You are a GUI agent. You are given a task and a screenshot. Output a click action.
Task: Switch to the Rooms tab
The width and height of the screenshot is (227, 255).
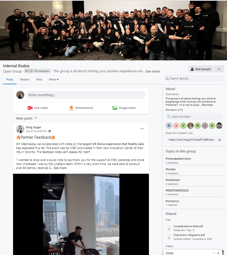coord(25,79)
